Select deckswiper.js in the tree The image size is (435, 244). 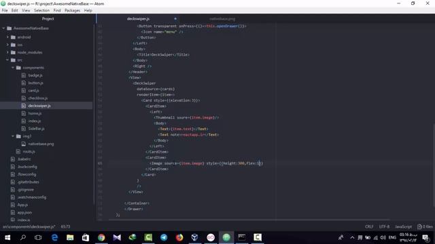[39, 106]
